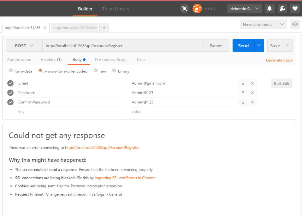
Task: Click the Admin@gmail.com value field
Action: pos(182,83)
